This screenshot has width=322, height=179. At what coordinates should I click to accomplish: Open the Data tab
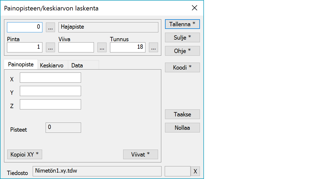pyautogui.click(x=77, y=65)
